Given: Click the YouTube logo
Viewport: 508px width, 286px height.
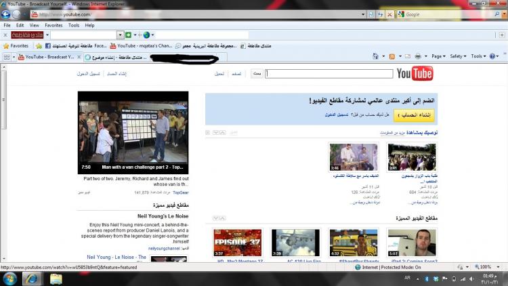Looking at the screenshot, I should pos(415,74).
